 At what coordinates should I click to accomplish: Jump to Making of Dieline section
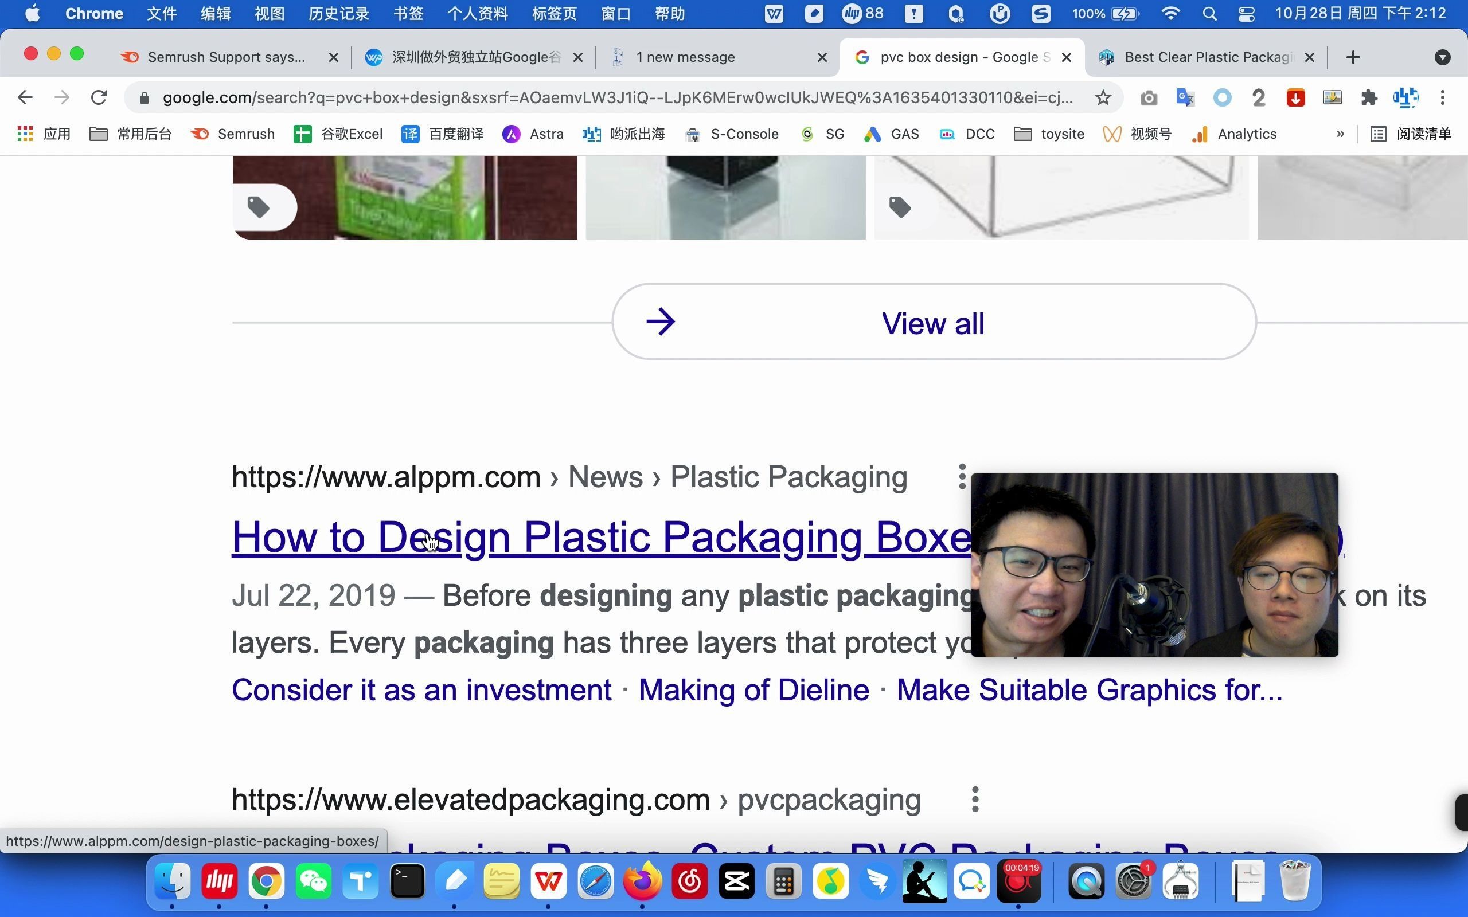754,690
